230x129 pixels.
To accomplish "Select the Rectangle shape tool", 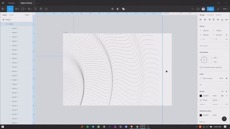I will pos(23,9).
